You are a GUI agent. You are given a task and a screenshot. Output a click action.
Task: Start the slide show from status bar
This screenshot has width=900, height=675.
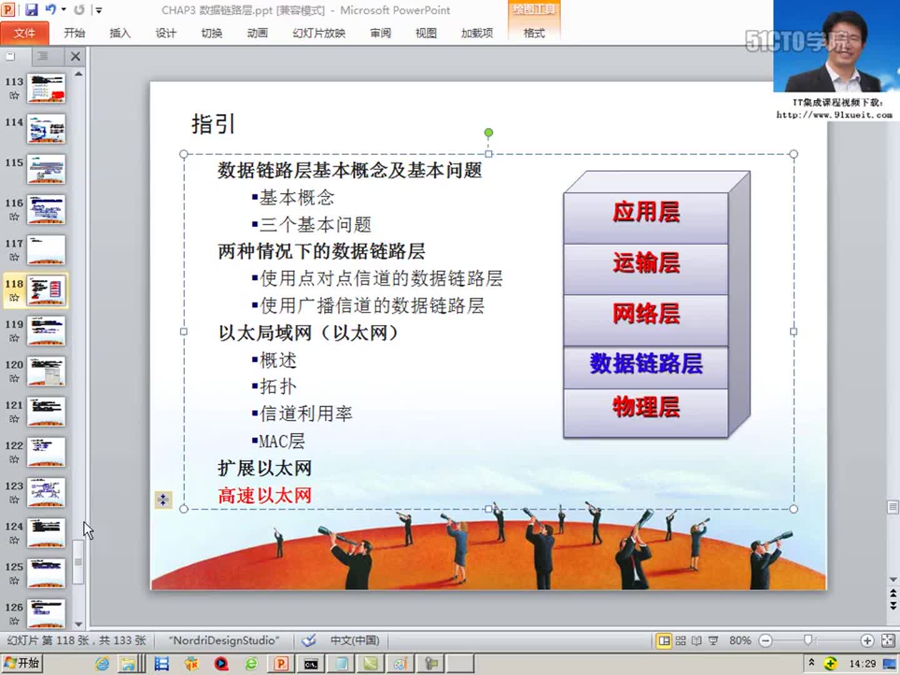point(713,641)
